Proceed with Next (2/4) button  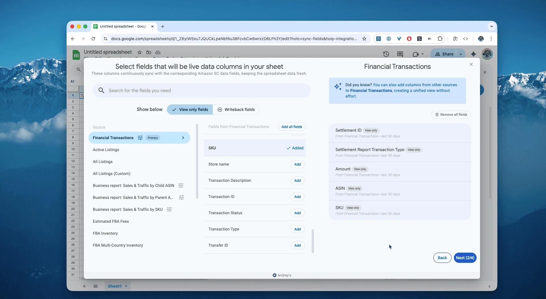pyautogui.click(x=465, y=258)
